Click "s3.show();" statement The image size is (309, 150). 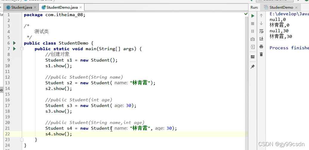58,111
